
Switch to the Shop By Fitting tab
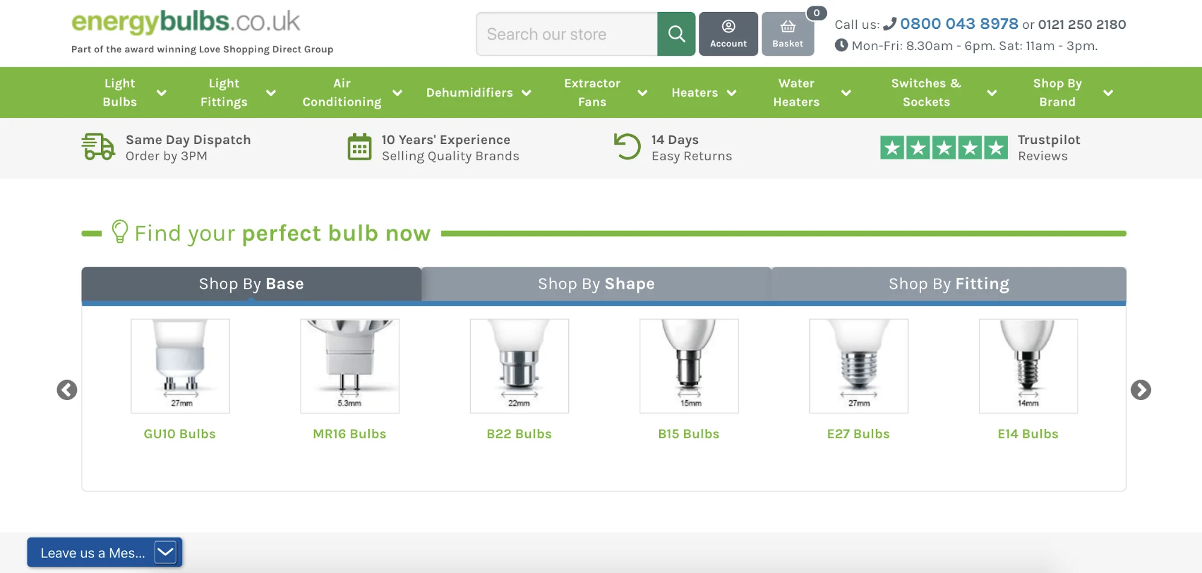(x=949, y=283)
